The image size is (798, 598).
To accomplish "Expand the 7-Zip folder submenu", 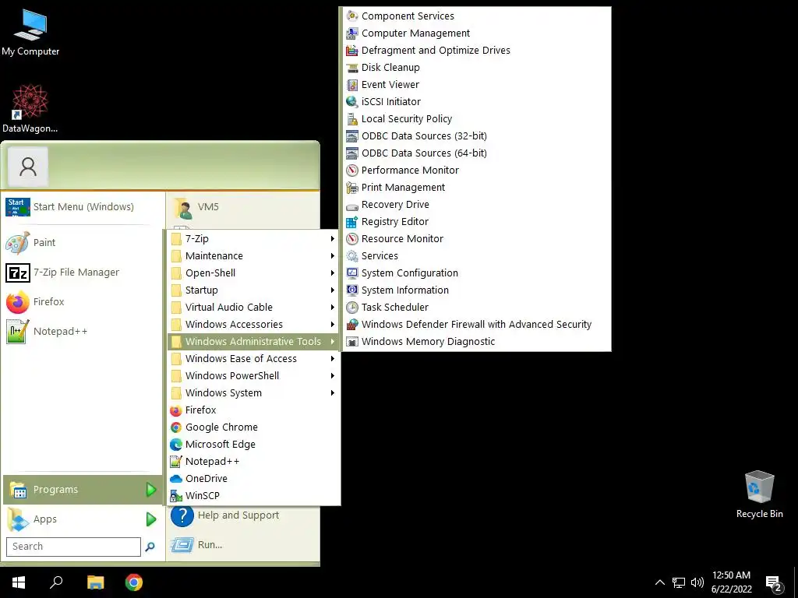I will pos(253,238).
